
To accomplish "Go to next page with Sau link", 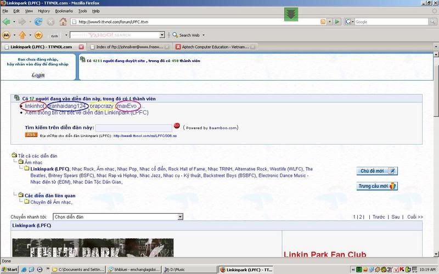I will [395, 216].
